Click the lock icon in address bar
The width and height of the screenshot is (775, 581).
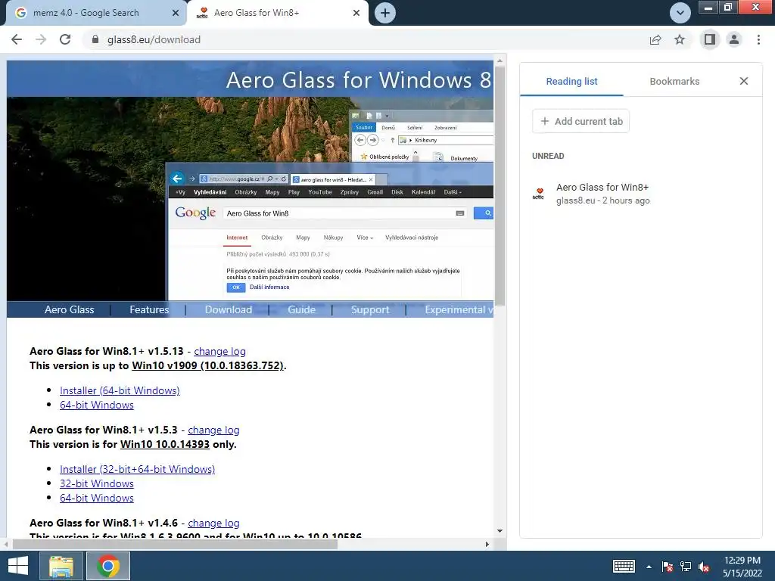[x=96, y=39]
